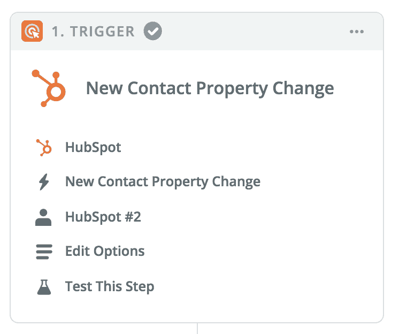Viewport: 399px width, 334px height.
Task: Click the person account icon
Action: tap(43, 217)
